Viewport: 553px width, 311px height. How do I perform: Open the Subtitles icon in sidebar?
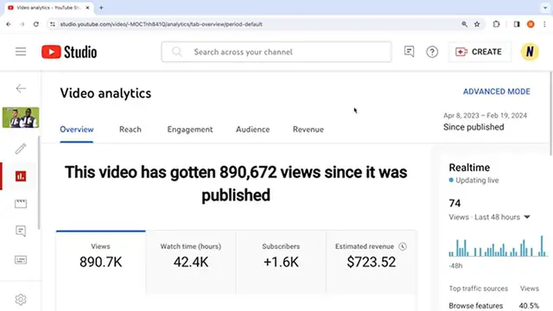pyautogui.click(x=21, y=260)
